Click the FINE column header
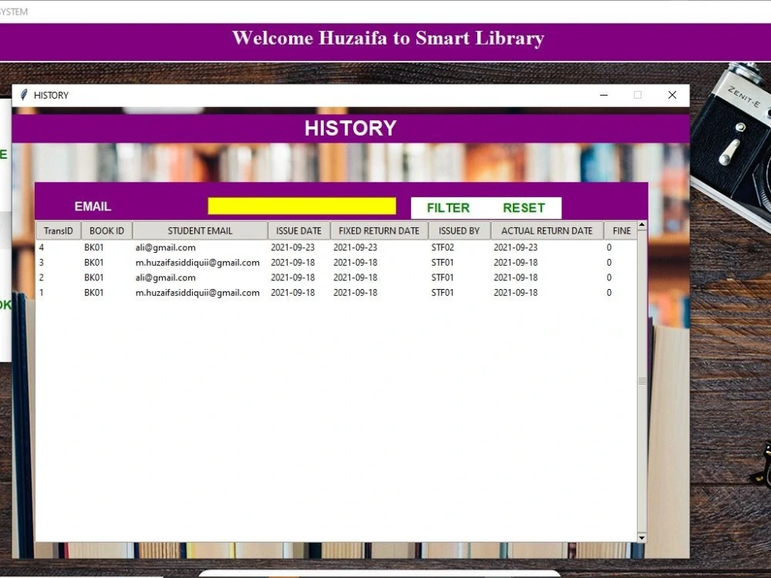 coord(621,230)
